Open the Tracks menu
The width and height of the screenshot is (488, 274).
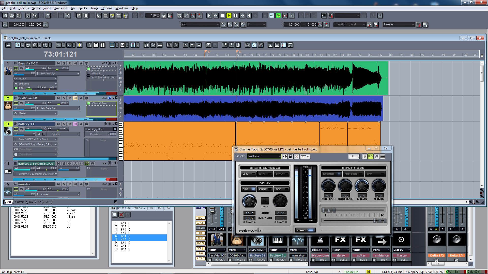82,8
